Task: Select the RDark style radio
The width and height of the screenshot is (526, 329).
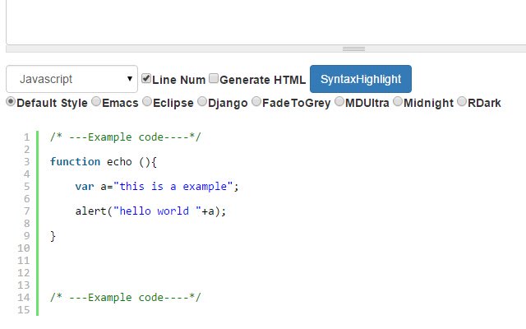Action: (462, 101)
